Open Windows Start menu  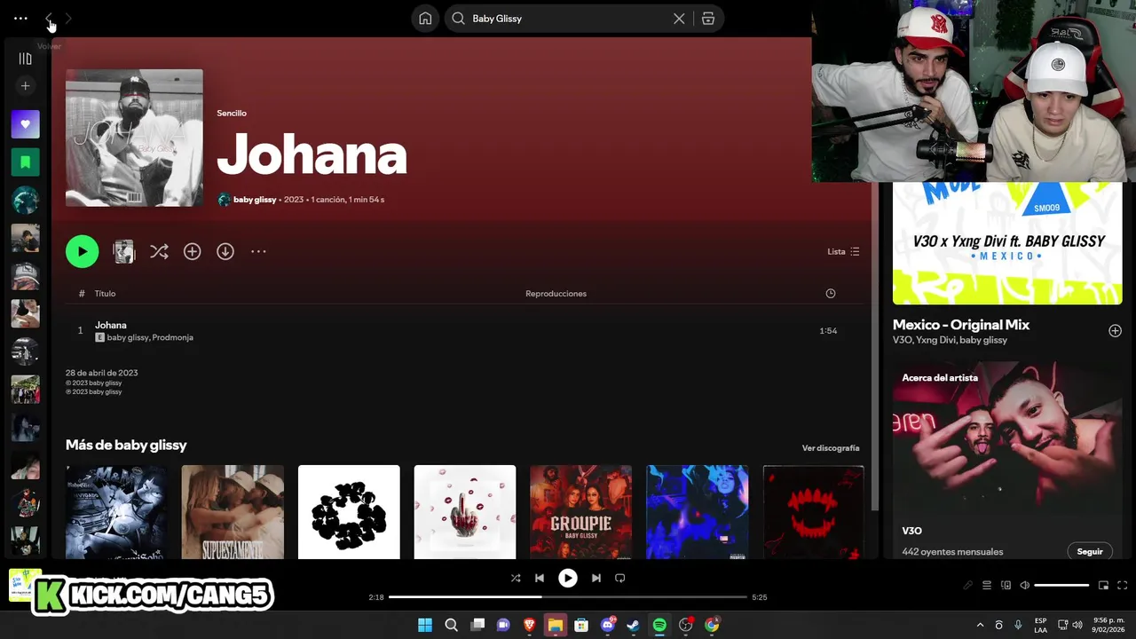(425, 625)
